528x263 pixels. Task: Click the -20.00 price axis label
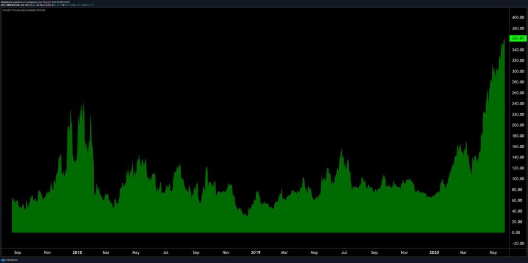517,243
